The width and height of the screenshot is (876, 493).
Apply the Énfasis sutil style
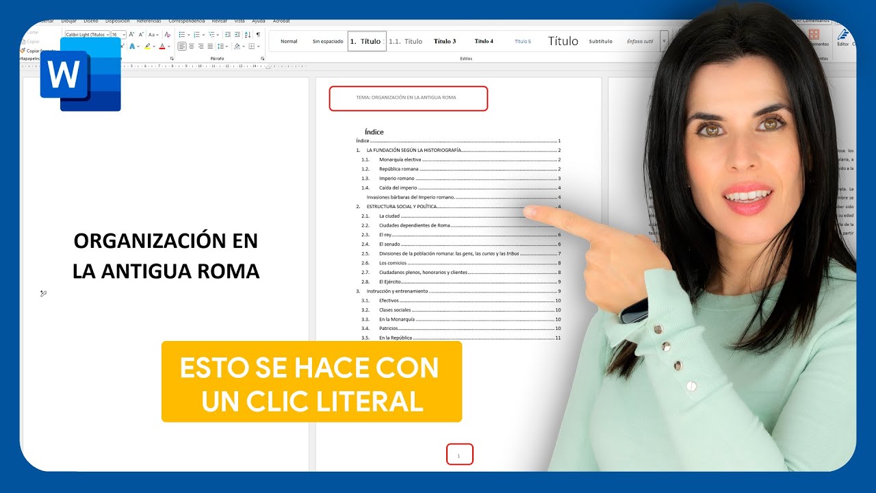point(639,41)
